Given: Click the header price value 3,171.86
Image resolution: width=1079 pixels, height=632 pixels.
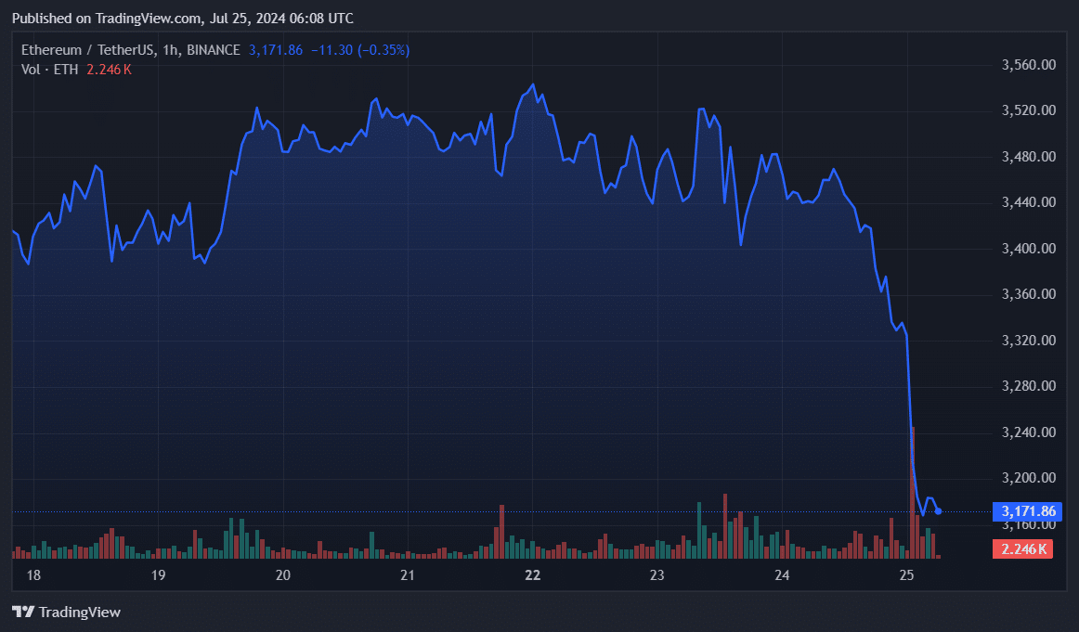Looking at the screenshot, I should click(275, 50).
